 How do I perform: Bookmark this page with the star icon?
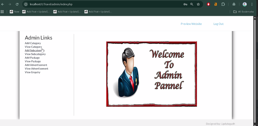coord(198,4)
